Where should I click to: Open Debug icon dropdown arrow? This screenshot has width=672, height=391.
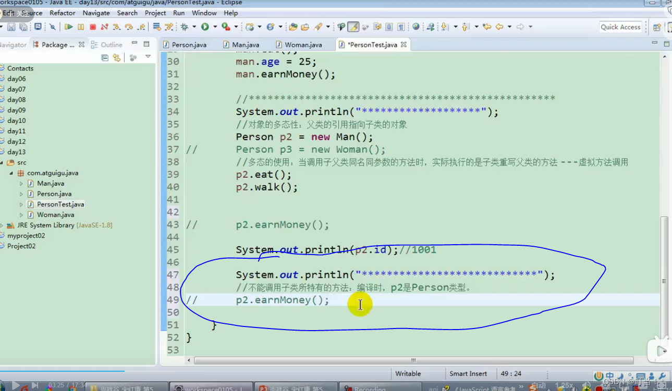click(x=194, y=27)
